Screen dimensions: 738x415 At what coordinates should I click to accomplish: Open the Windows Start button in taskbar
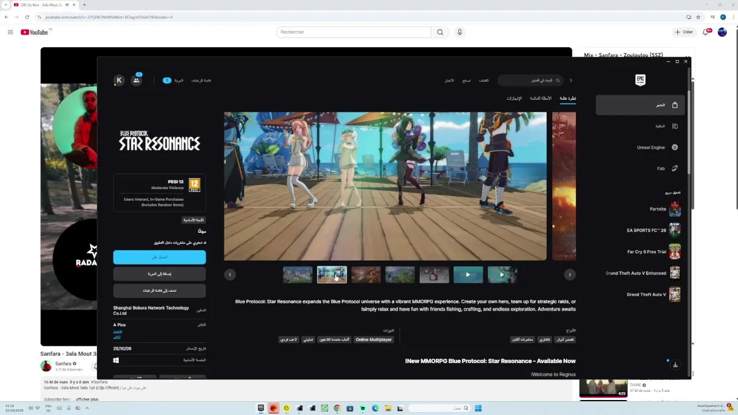[478, 409]
